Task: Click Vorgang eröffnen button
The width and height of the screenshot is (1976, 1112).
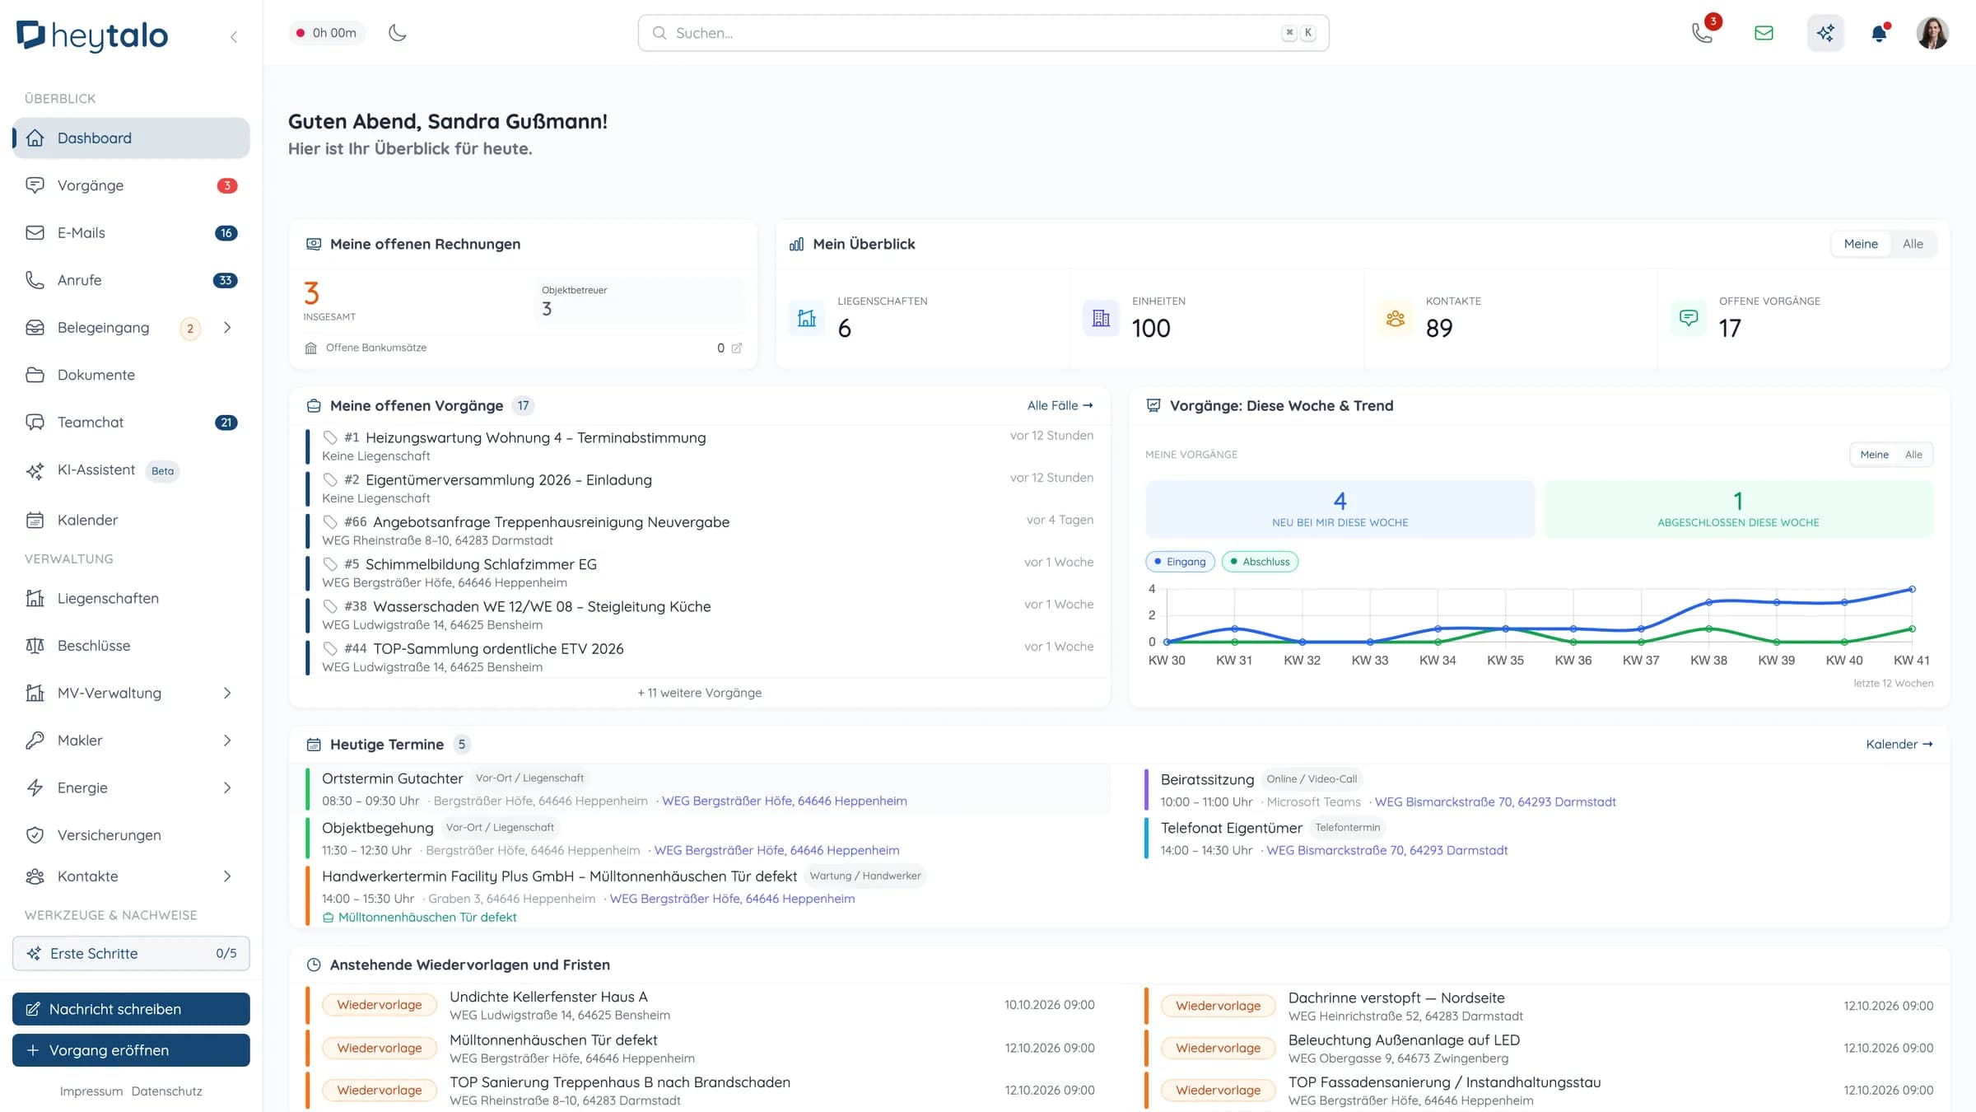Action: click(131, 1050)
